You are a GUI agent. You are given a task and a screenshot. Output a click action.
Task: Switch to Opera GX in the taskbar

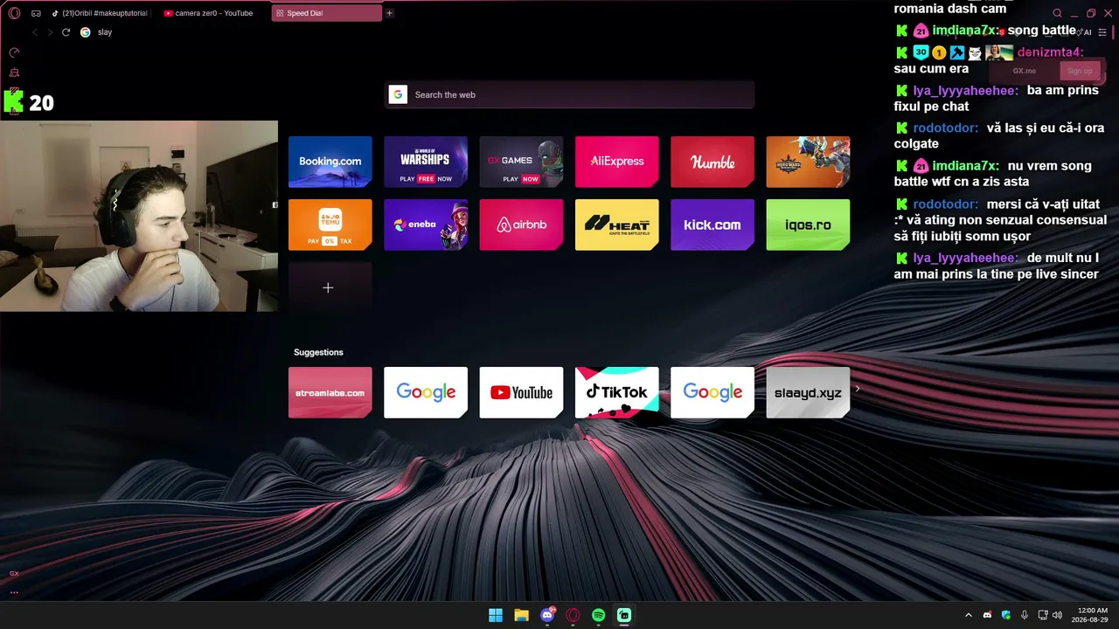pos(573,615)
